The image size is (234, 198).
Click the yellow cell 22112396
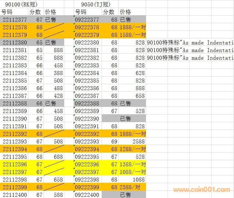click(x=15, y=164)
